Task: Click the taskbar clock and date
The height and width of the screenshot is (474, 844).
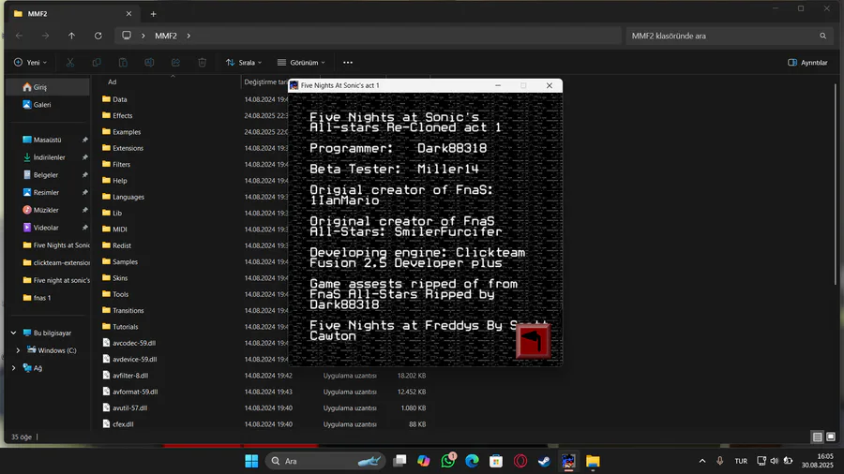Action: tap(817, 461)
